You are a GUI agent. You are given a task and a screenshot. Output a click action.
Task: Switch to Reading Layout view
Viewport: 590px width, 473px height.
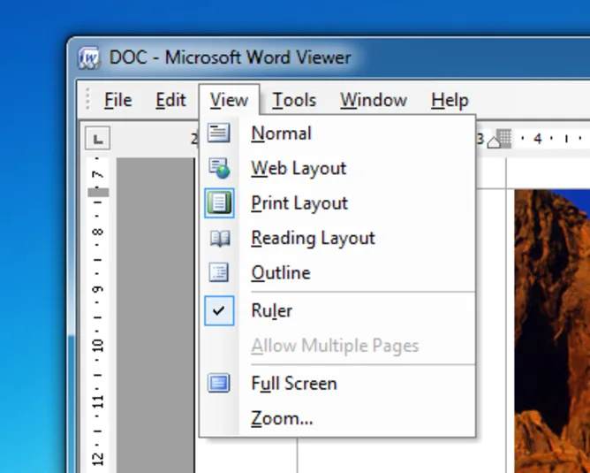tap(313, 238)
